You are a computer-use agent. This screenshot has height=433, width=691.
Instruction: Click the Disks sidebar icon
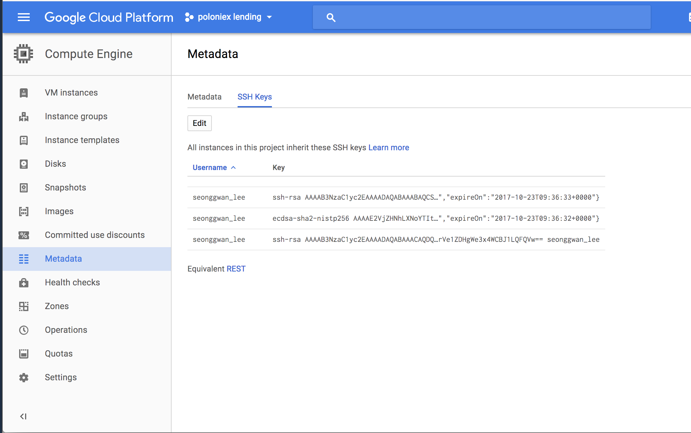click(x=24, y=164)
